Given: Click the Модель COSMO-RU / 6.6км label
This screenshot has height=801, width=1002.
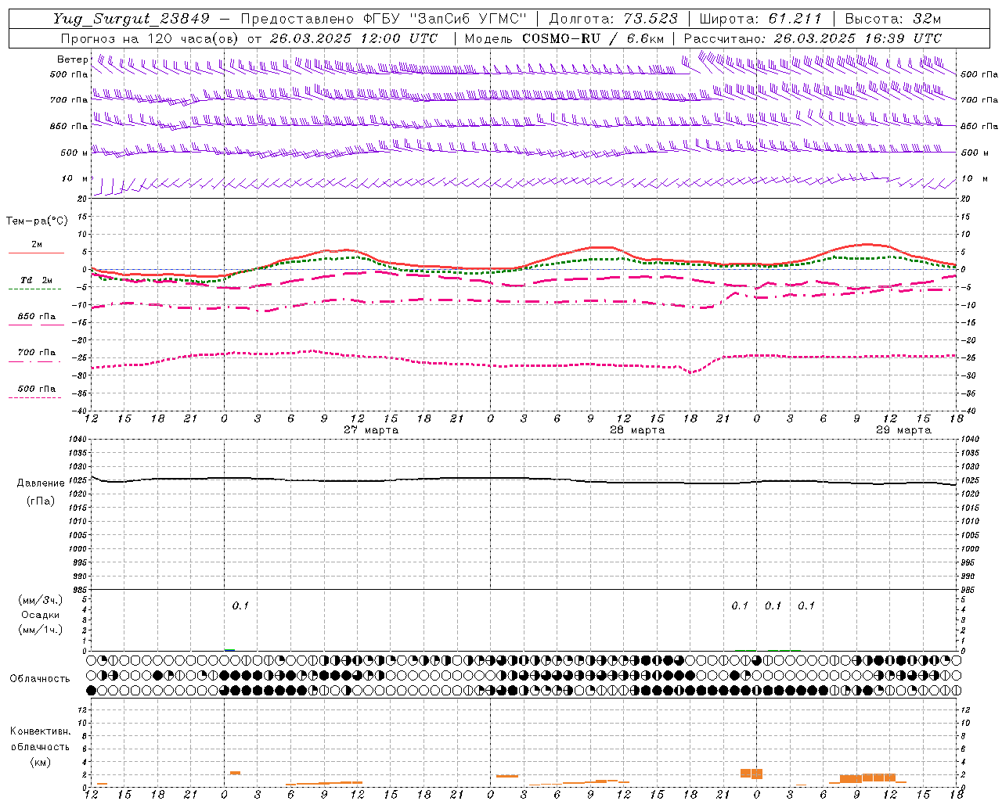Looking at the screenshot, I should (x=564, y=38).
